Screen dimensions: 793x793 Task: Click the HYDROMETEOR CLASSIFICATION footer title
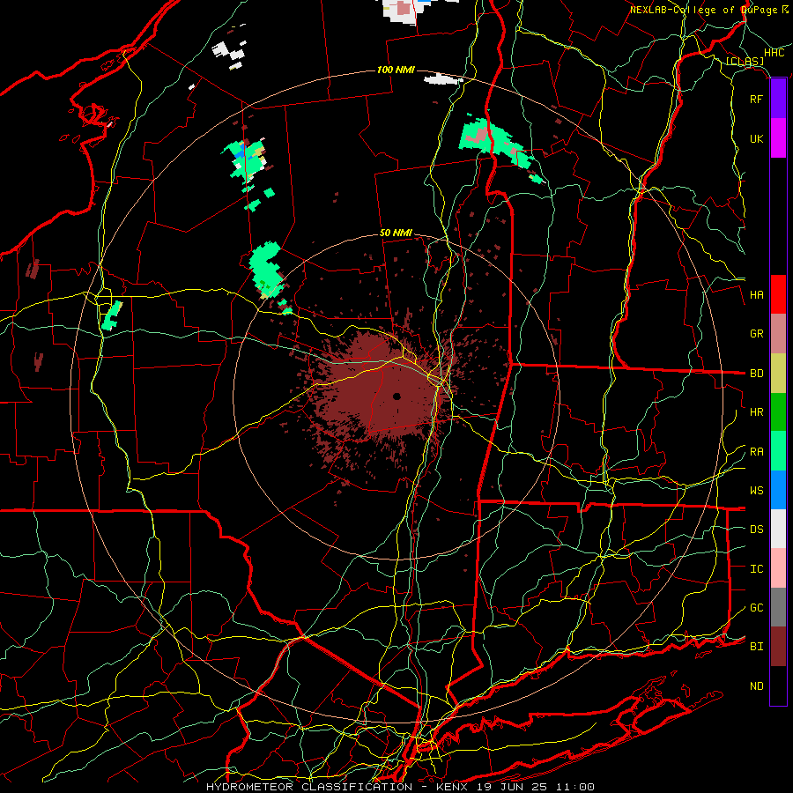pyautogui.click(x=309, y=787)
